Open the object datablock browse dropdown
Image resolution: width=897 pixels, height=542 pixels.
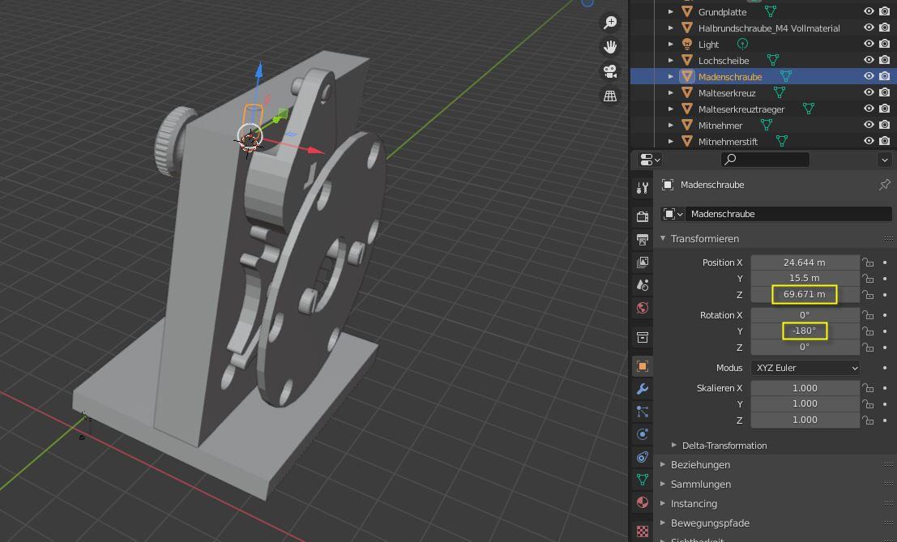tap(673, 214)
